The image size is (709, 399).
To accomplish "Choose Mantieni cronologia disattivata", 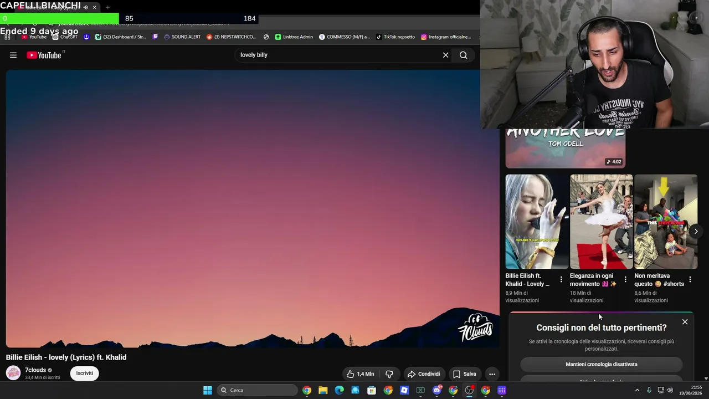I will 602,364.
